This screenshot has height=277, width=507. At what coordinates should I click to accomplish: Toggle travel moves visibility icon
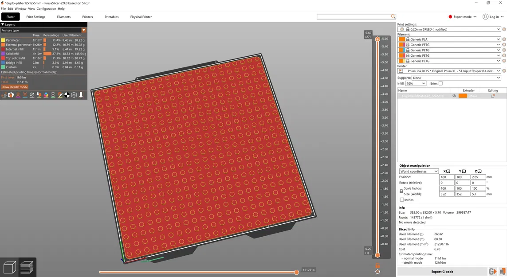pos(4,94)
